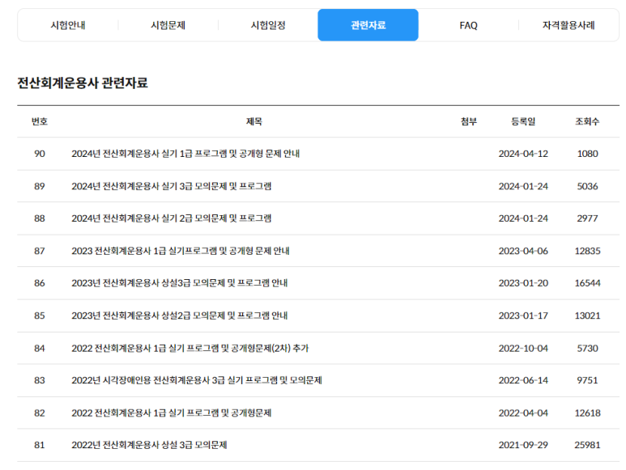
Task: Click row number 90
Action: (x=40, y=154)
